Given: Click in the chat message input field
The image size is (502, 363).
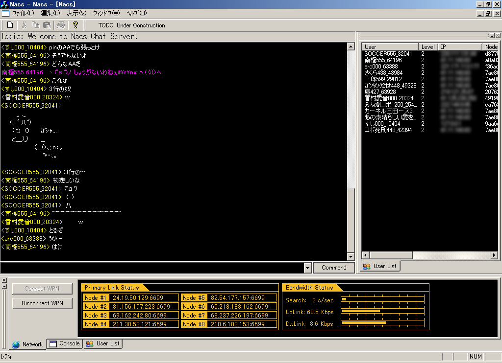Looking at the screenshot, I should point(151,268).
